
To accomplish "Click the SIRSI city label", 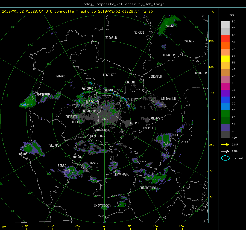I will point(62,166).
